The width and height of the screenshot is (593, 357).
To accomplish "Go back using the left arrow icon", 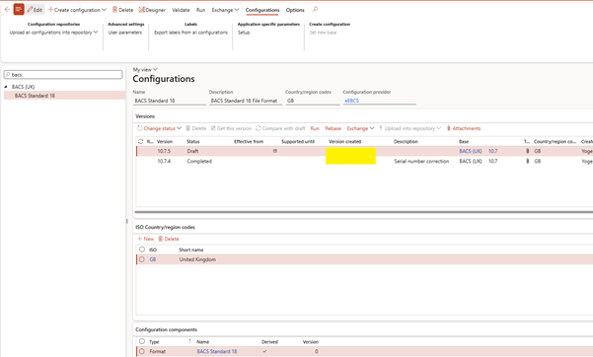I will (7, 10).
